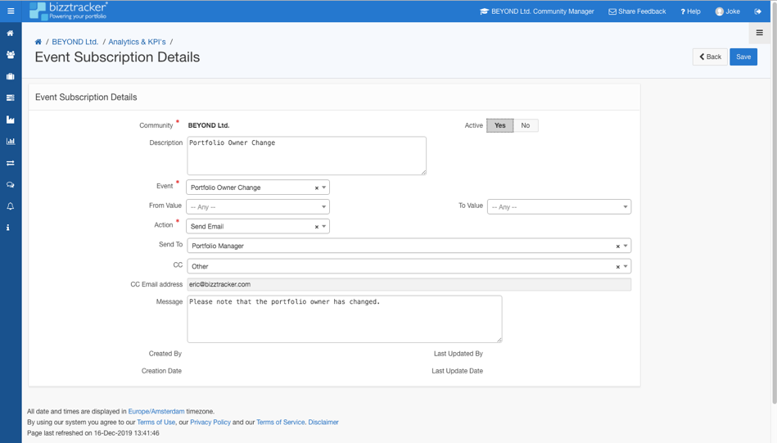Clear the CC selection with x
This screenshot has height=443, width=777.
[618, 267]
